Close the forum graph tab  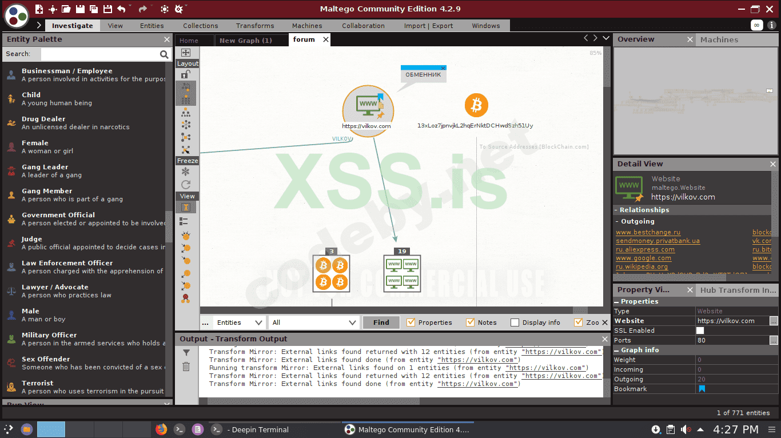(x=326, y=39)
